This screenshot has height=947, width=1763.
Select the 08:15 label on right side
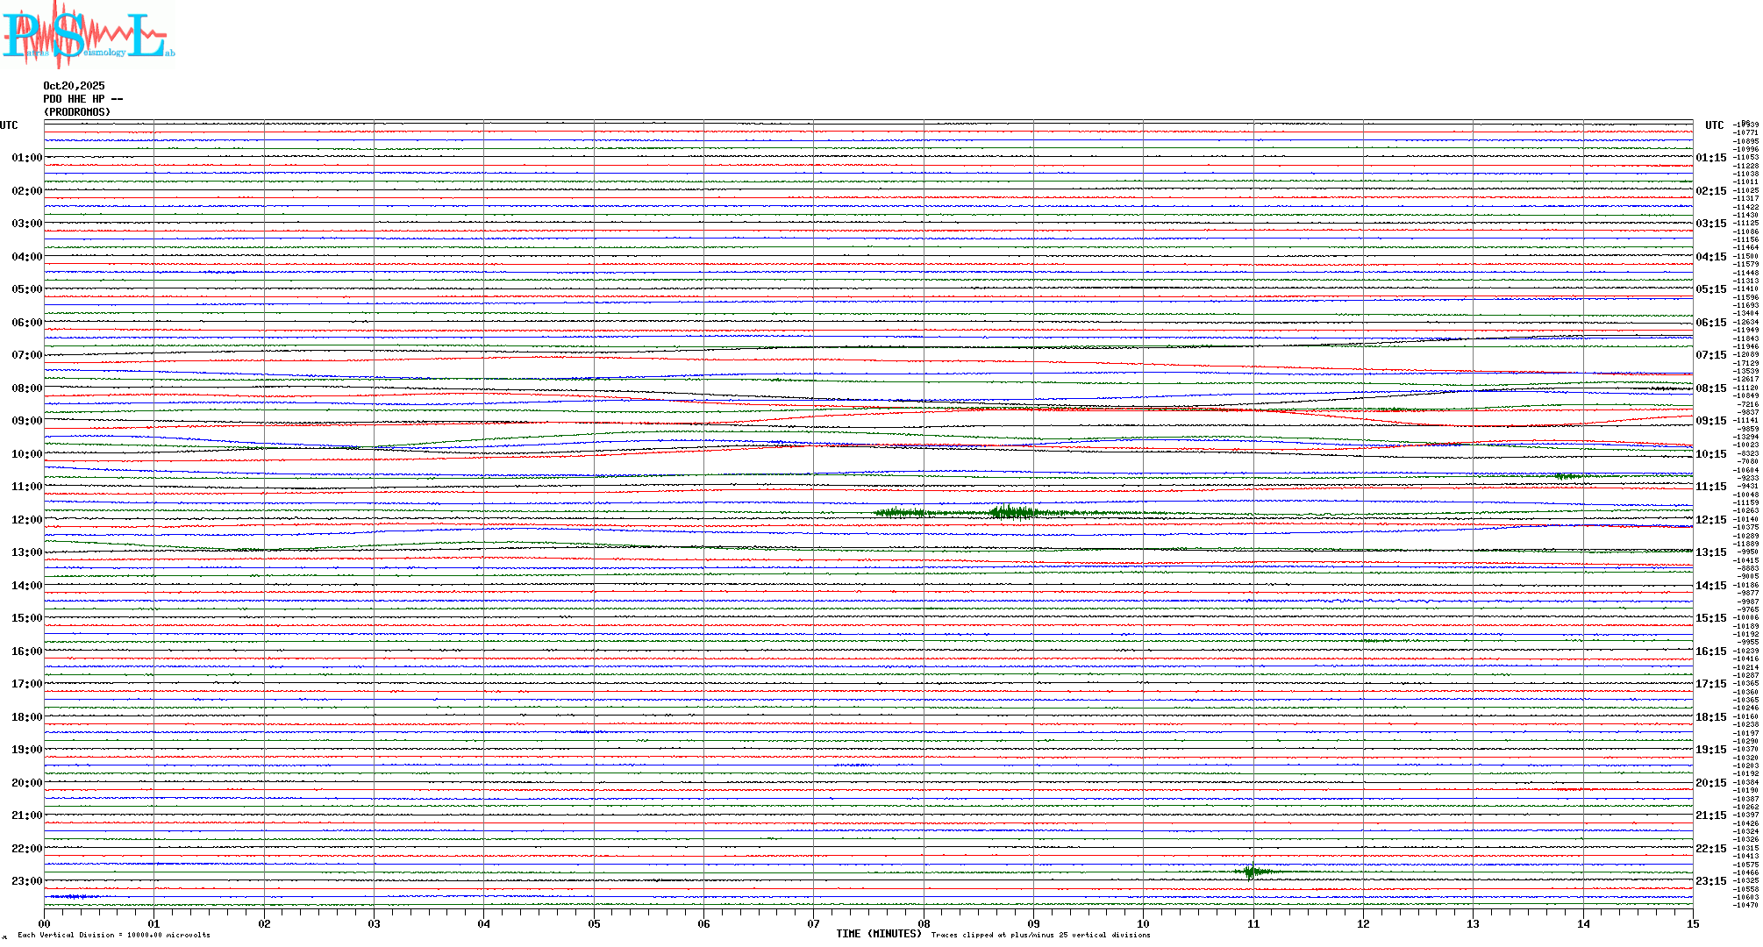click(x=1710, y=388)
